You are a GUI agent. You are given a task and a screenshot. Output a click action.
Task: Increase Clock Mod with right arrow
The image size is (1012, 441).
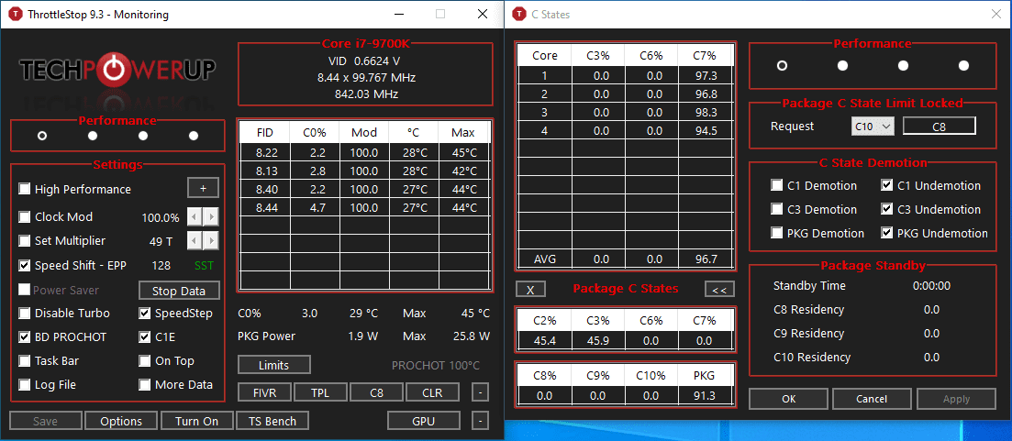(211, 216)
